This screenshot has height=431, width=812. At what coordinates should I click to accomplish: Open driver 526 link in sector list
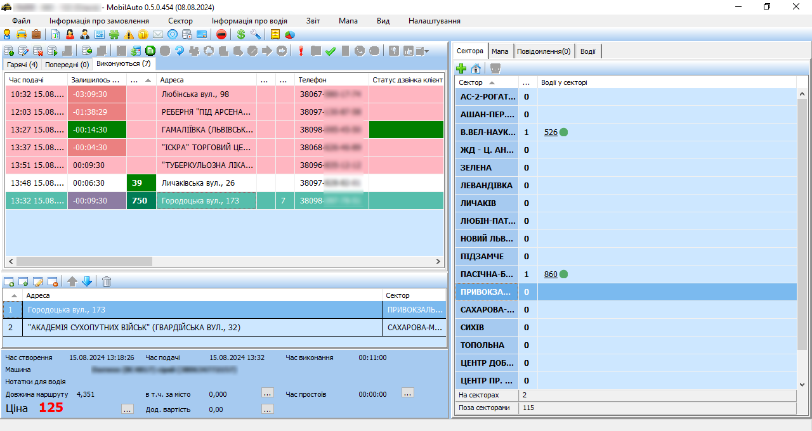click(x=550, y=132)
